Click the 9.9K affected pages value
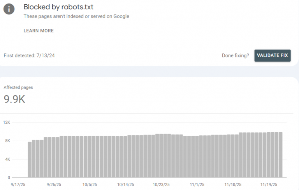Image resolution: width=299 pixels, height=190 pixels. (14, 99)
